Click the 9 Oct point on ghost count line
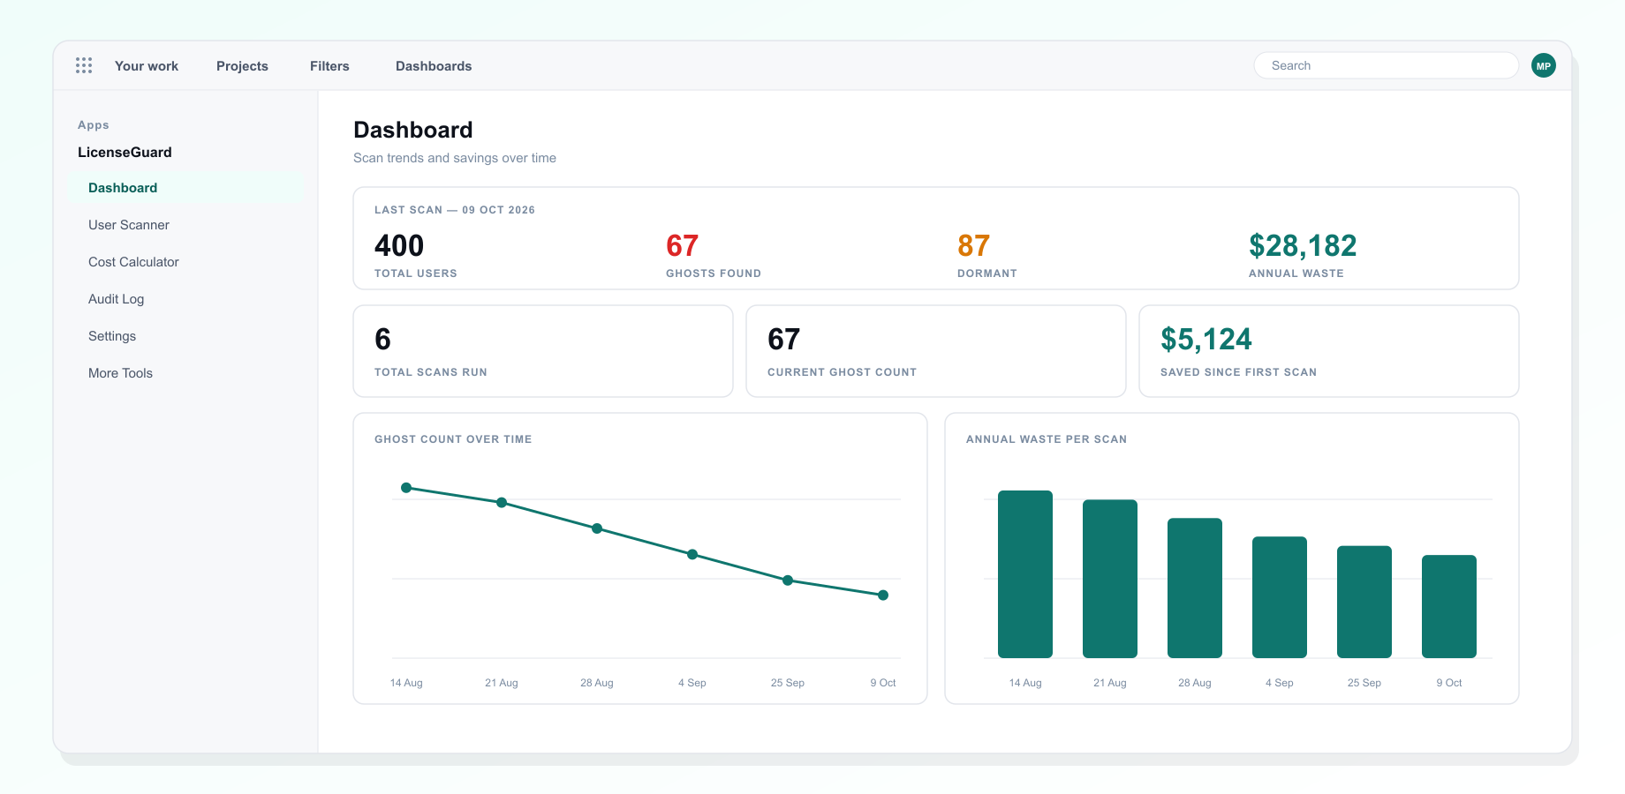1625x794 pixels. 883,595
